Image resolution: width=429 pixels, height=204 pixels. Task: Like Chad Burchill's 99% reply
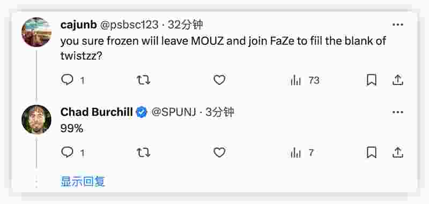tap(219, 152)
